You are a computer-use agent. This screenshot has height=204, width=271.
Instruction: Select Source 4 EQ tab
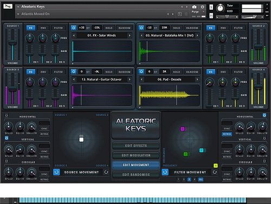211,72
